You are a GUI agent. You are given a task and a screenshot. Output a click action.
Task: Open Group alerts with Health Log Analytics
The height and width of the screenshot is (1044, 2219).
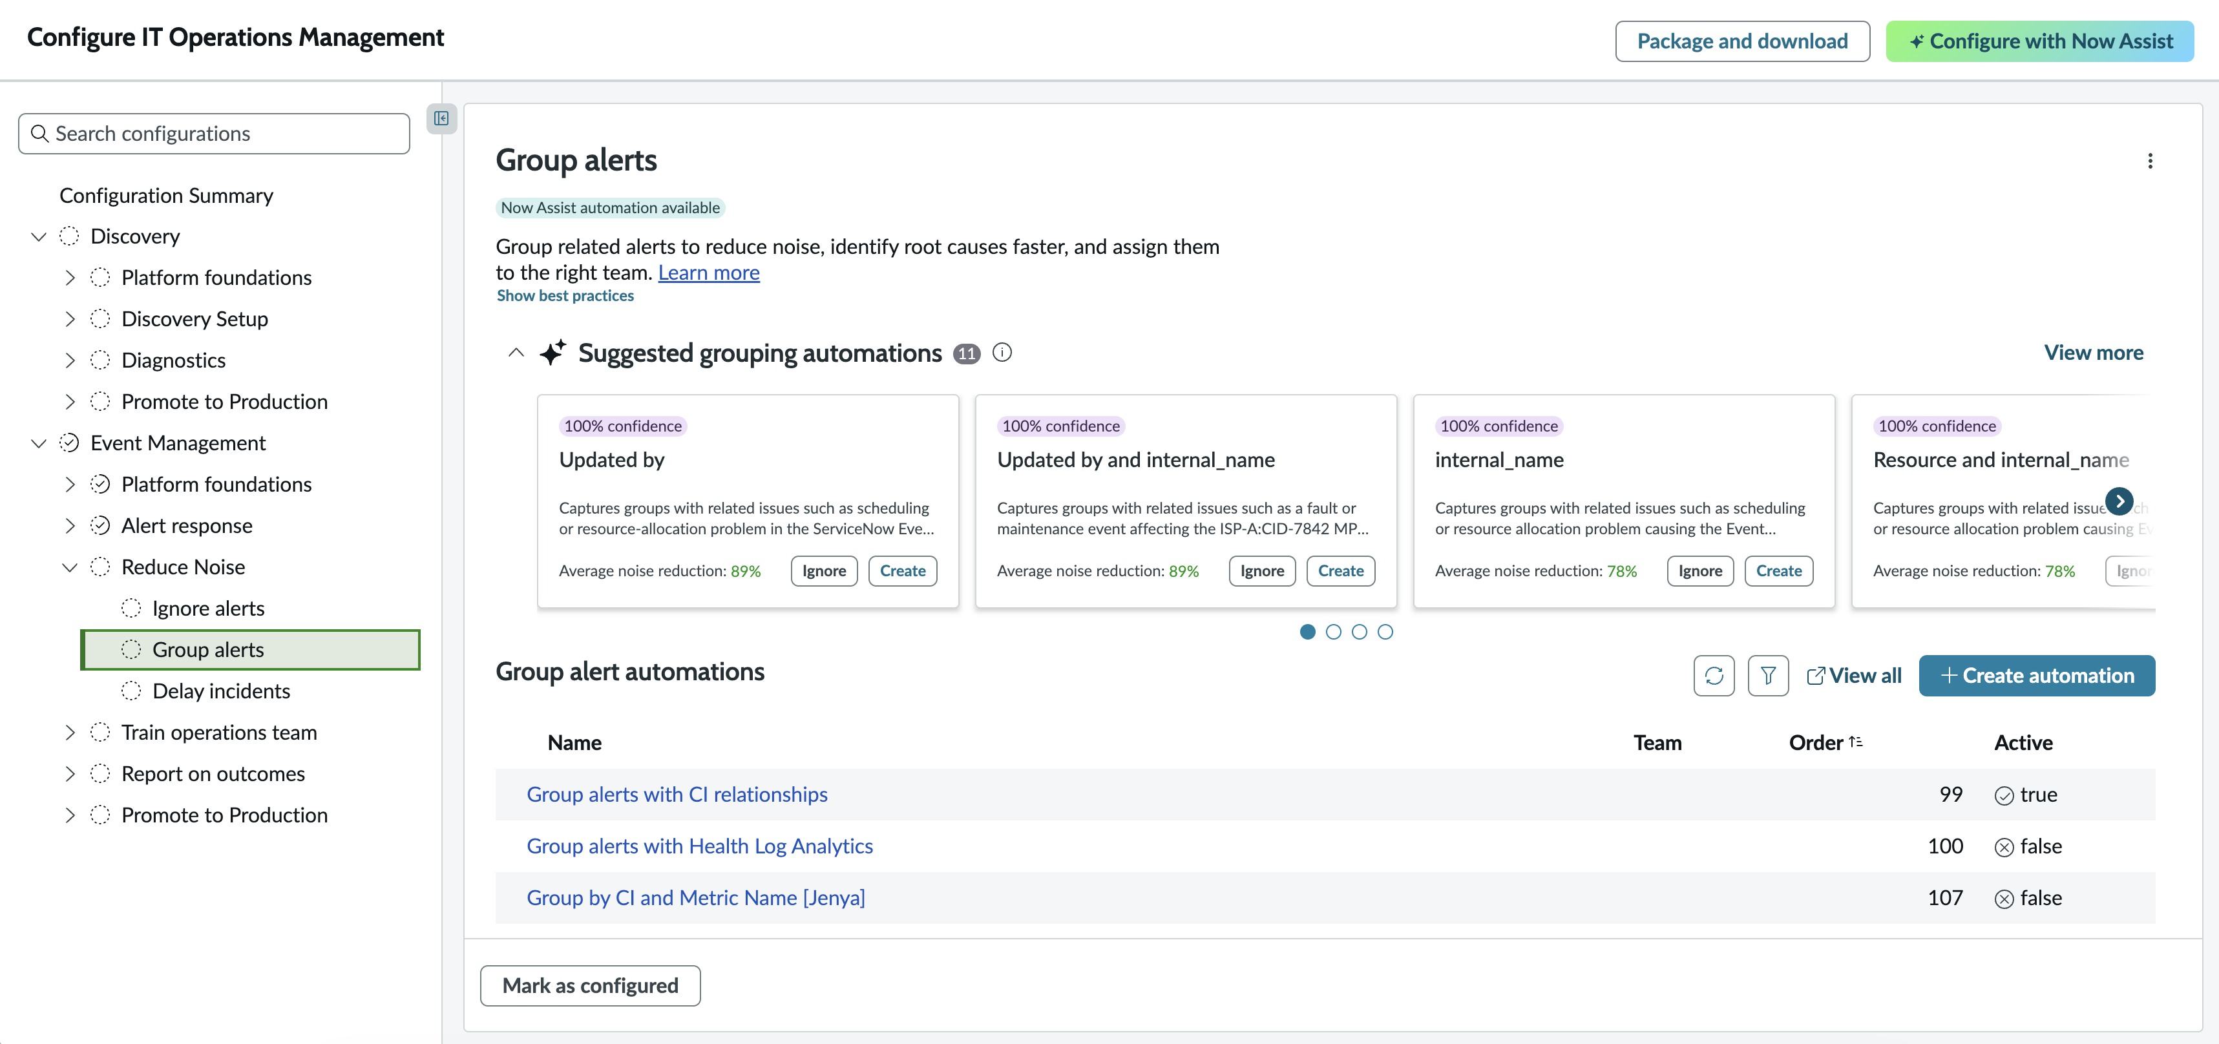pos(699,846)
